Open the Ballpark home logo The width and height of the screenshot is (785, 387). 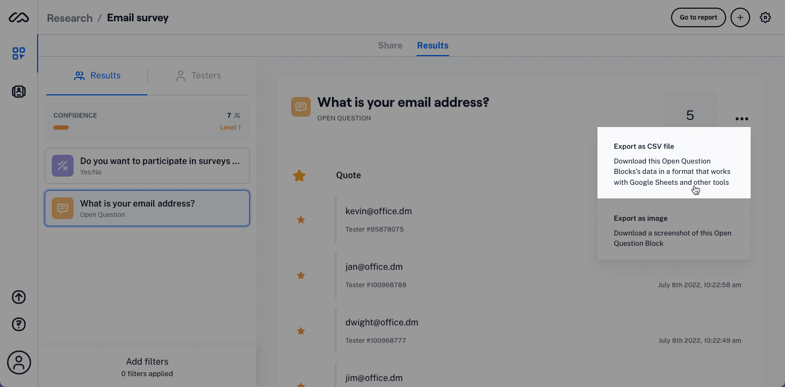coord(19,17)
